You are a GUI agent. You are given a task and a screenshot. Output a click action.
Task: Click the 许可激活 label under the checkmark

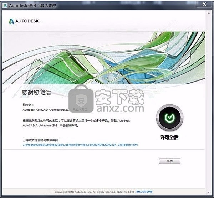click(x=169, y=137)
